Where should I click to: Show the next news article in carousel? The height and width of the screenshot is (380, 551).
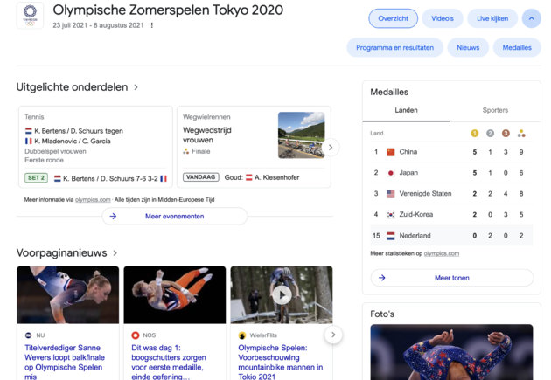click(x=333, y=335)
